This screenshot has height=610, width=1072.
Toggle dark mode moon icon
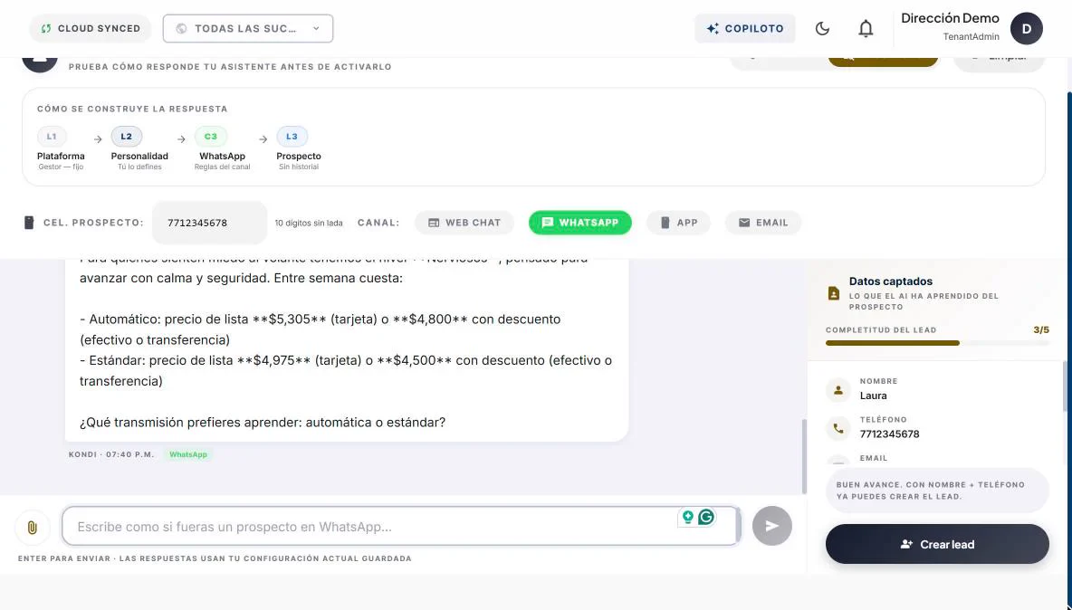click(x=822, y=29)
